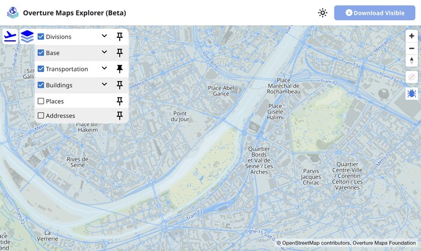Click the crossed-out circle map control
Screen dimensions: 421x251
tap(411, 77)
